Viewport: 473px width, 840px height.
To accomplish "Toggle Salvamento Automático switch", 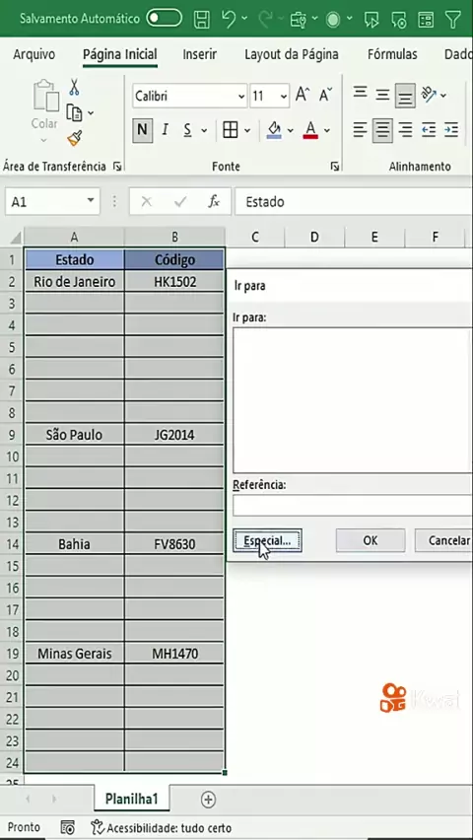I will (x=164, y=19).
